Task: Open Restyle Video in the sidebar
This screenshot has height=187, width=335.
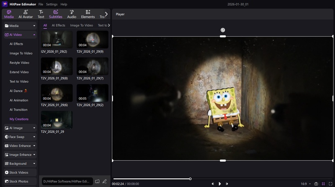Action: [x=19, y=63]
